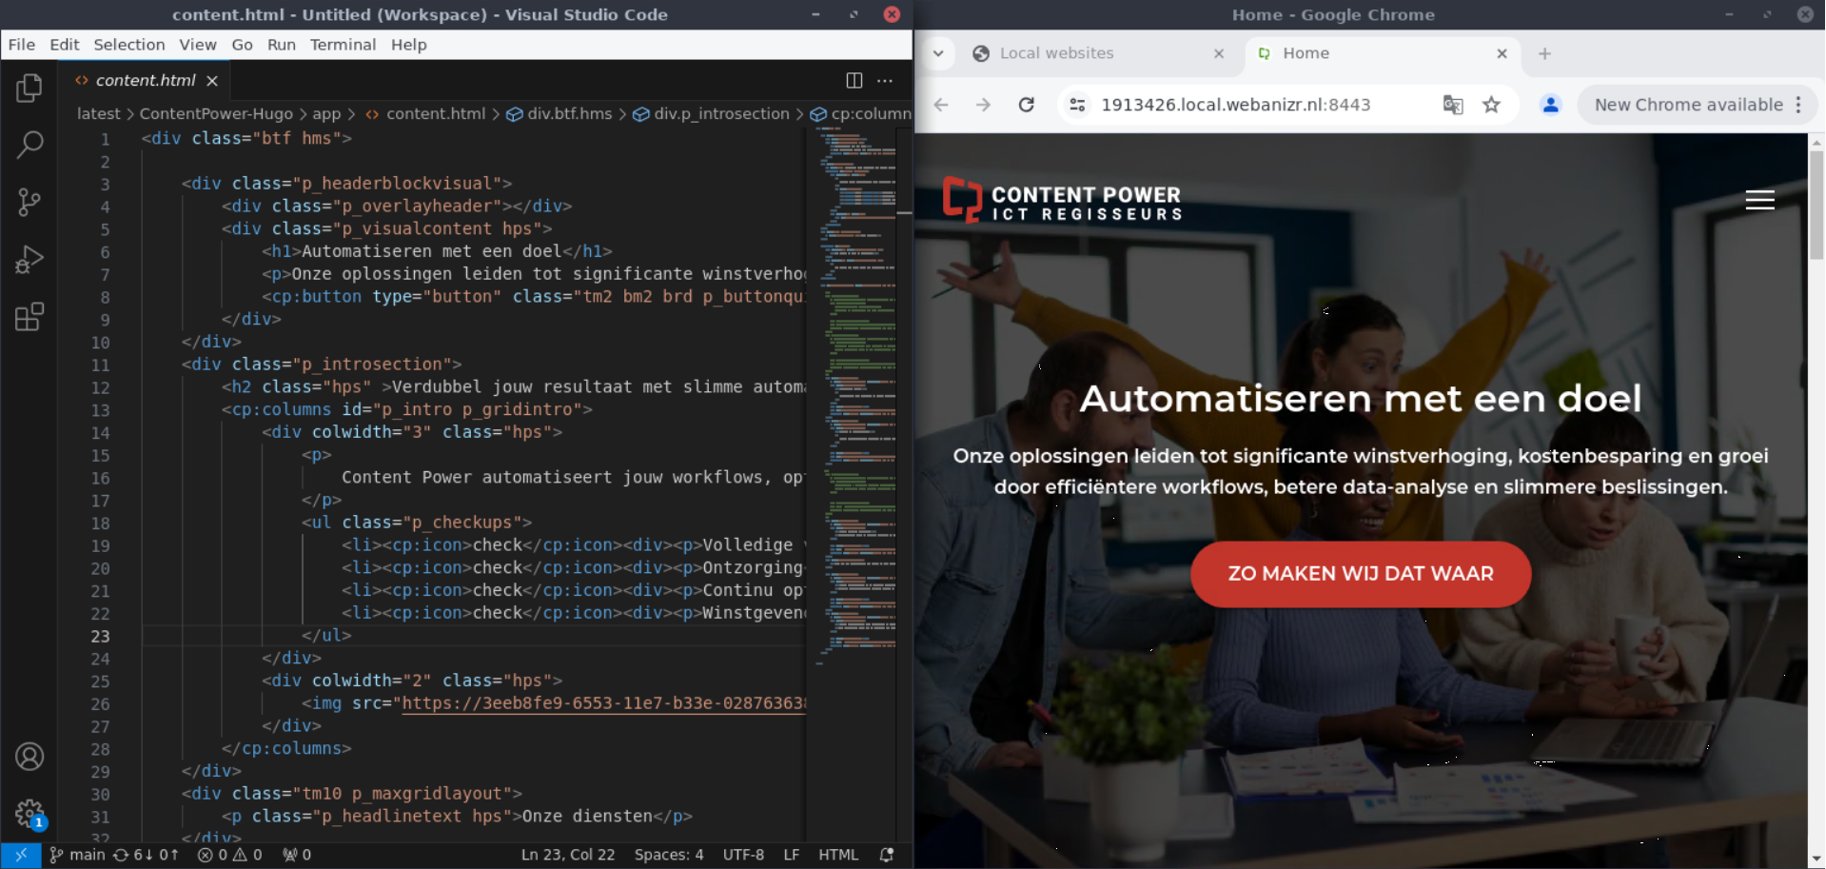View site information icon in the address bar
Screen dimensions: 1826x869
(x=1077, y=105)
